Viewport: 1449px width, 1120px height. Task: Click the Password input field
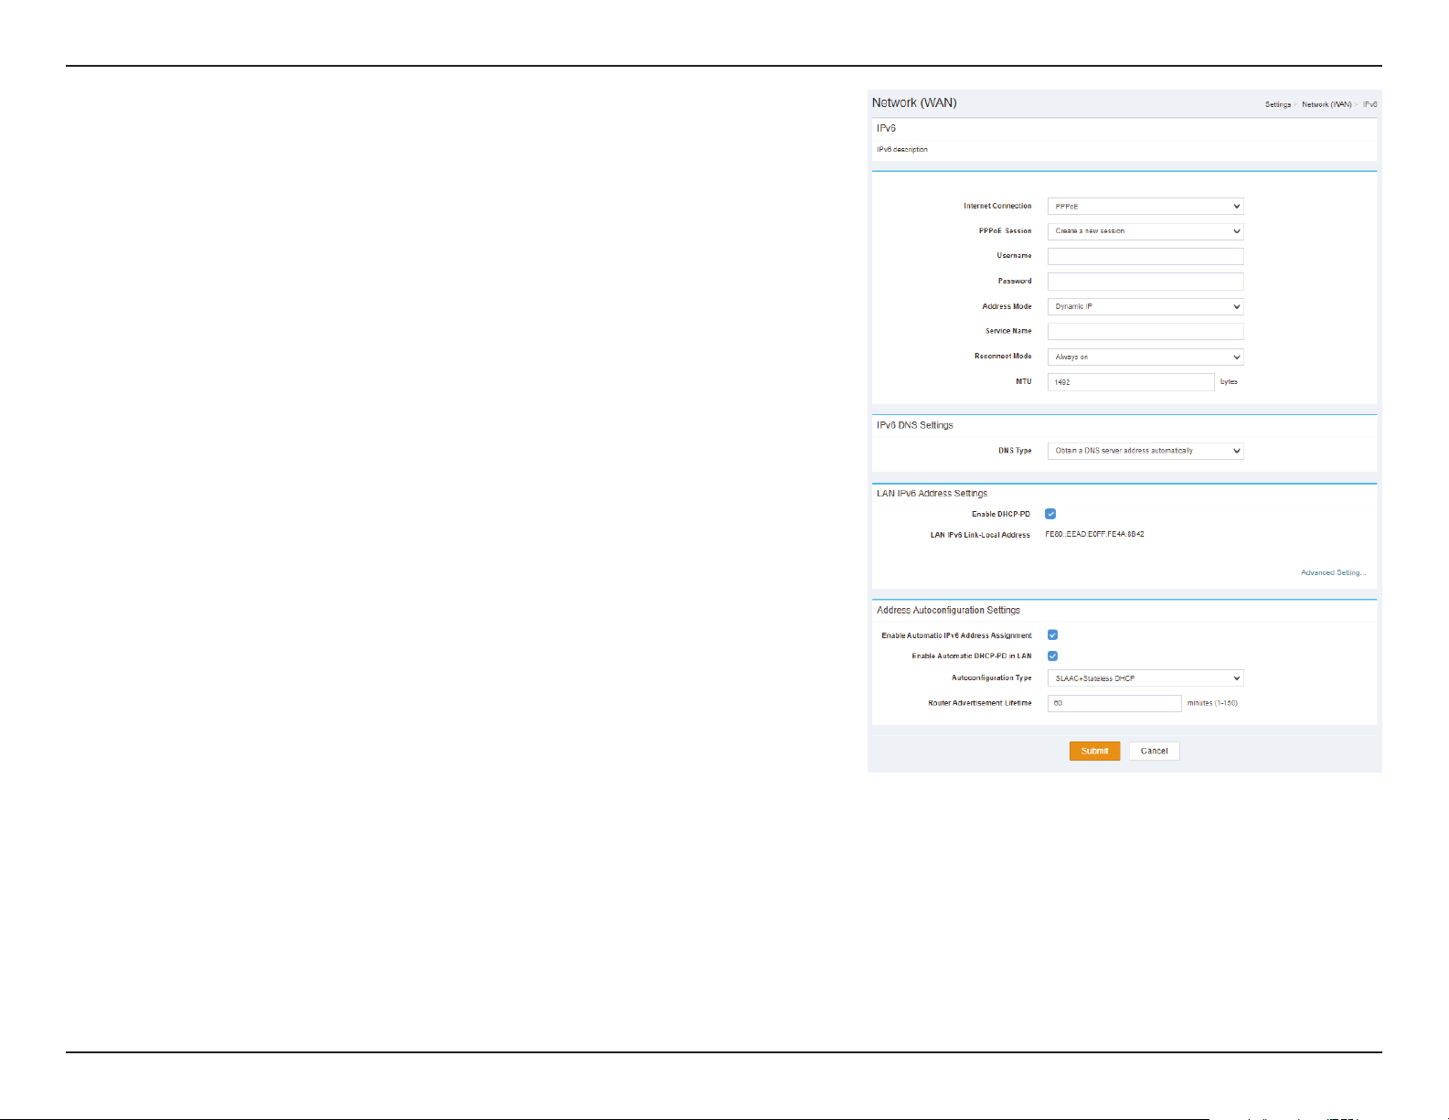point(1145,282)
